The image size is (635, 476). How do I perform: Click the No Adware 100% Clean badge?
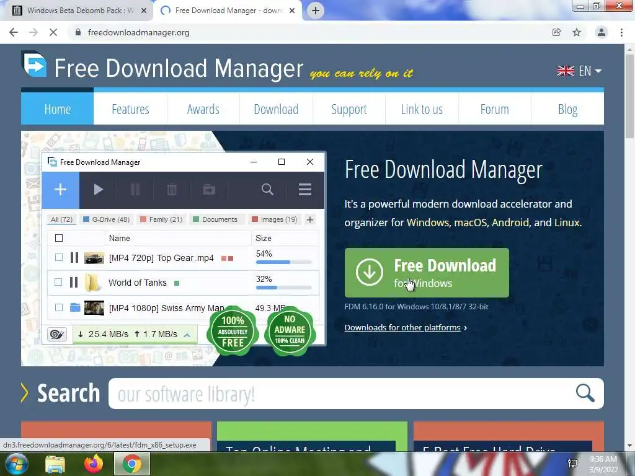tap(290, 332)
